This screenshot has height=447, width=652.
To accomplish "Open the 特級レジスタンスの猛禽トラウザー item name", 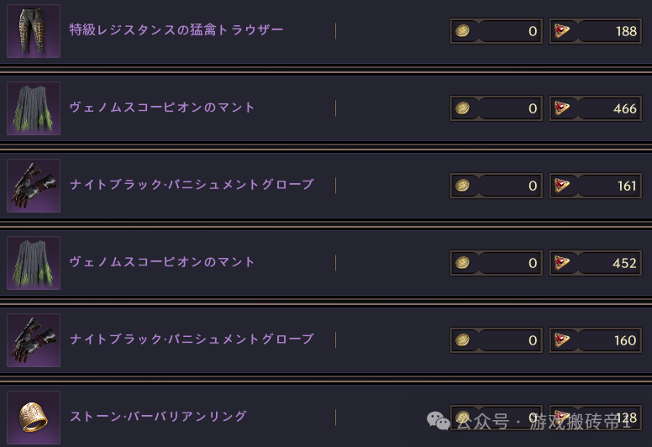I will pyautogui.click(x=176, y=30).
